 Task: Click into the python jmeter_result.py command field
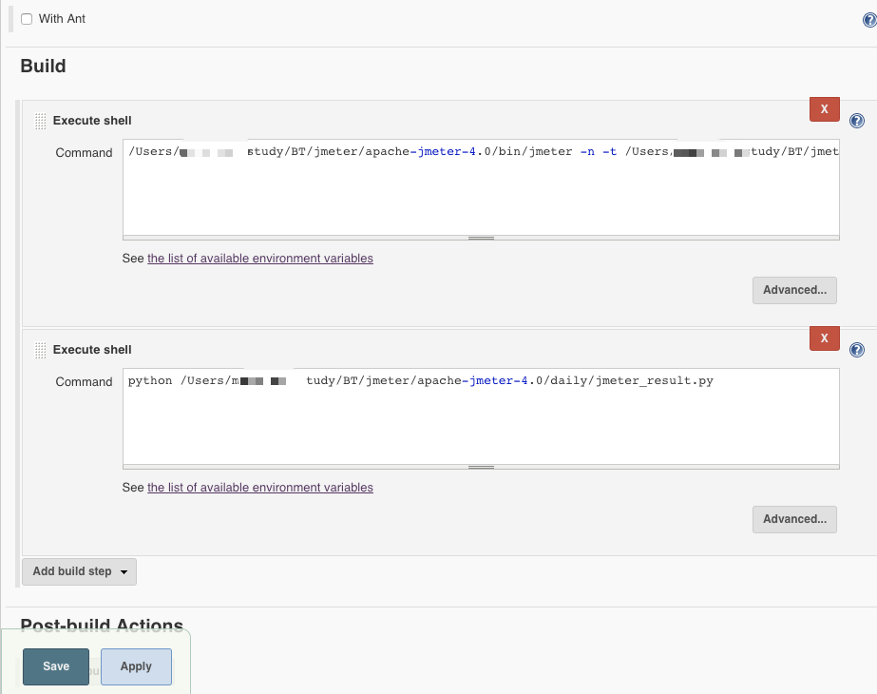pos(481,415)
